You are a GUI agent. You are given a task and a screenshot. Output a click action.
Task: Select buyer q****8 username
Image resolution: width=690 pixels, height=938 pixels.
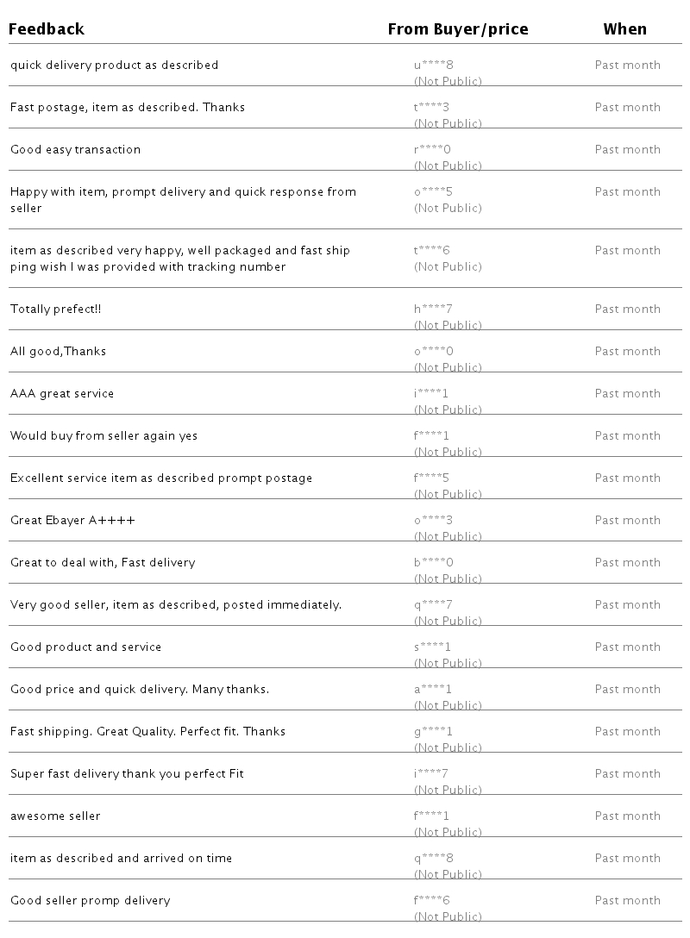pyautogui.click(x=434, y=859)
